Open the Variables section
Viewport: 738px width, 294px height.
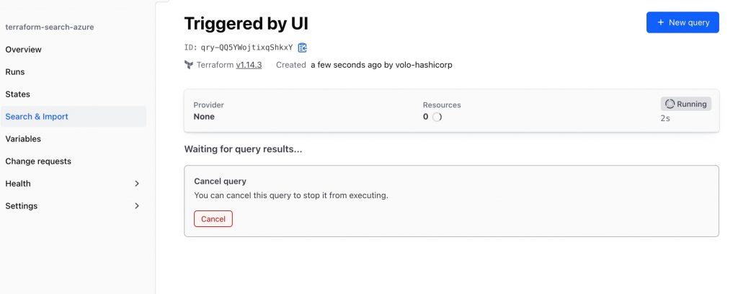(x=23, y=139)
